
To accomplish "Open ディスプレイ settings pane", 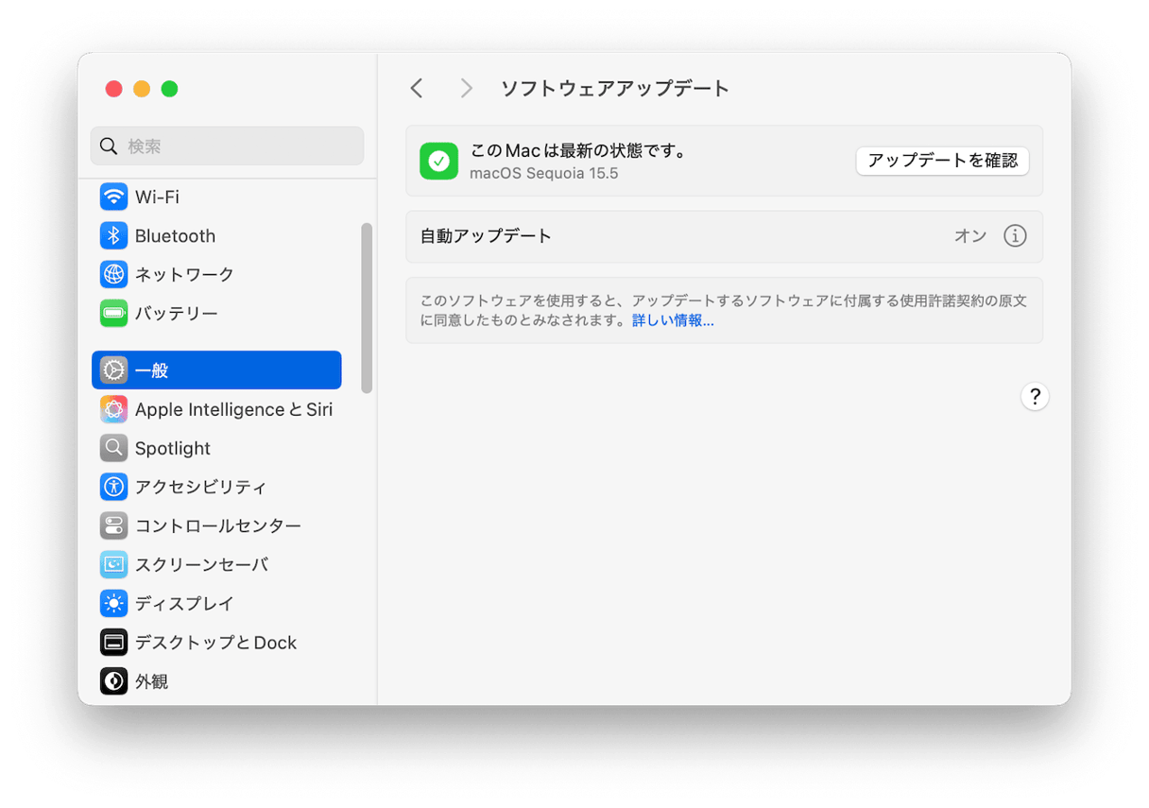I will (184, 604).
